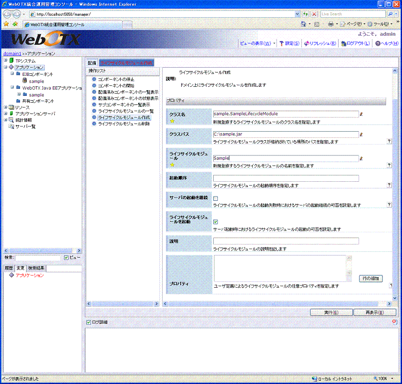Click the red clear icon on the ログ詳細 bar
Screen dimensions: 402x384
pos(393,322)
